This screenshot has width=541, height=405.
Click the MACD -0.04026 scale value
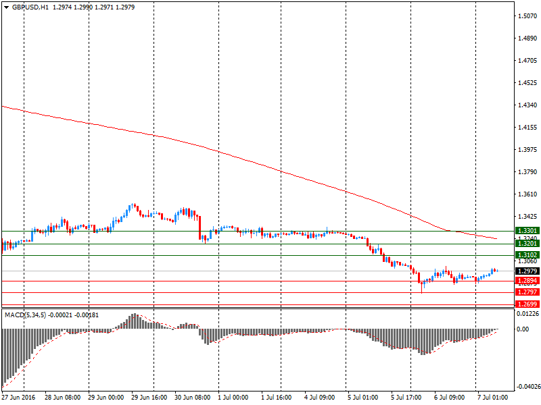528,387
